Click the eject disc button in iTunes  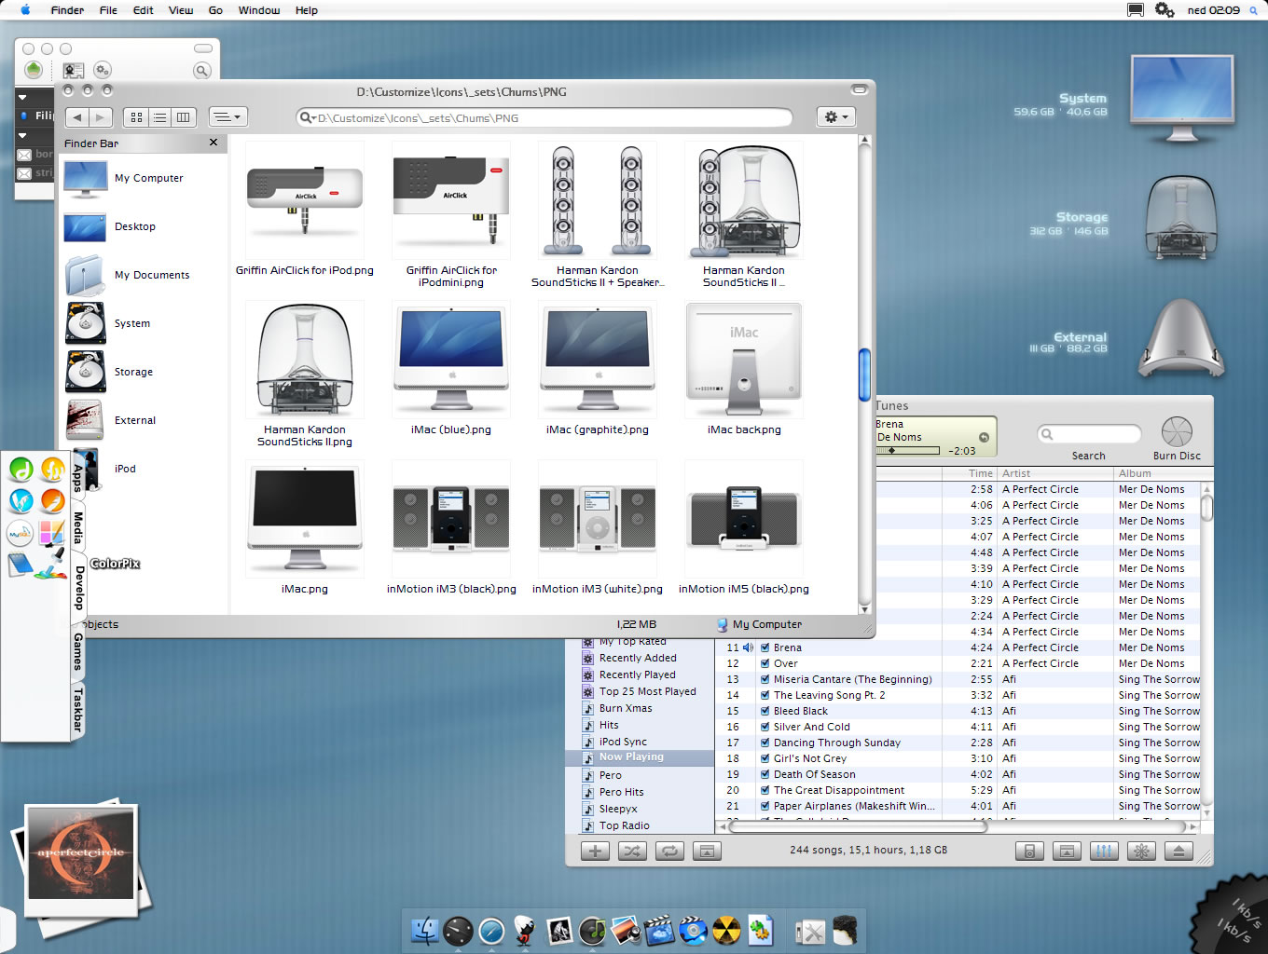[x=1178, y=851]
